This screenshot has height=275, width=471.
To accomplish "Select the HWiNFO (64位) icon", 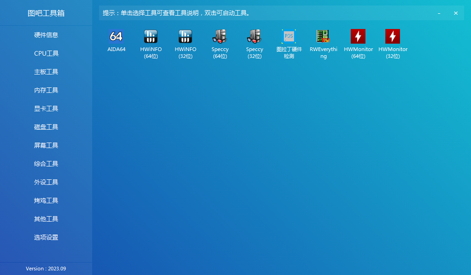I will point(151,36).
